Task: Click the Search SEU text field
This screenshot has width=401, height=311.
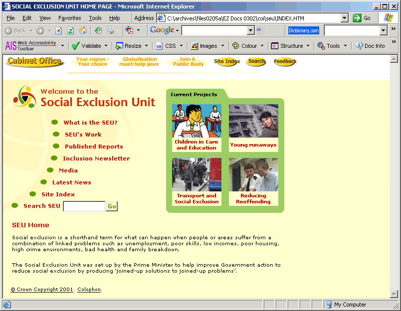Action: (x=84, y=206)
